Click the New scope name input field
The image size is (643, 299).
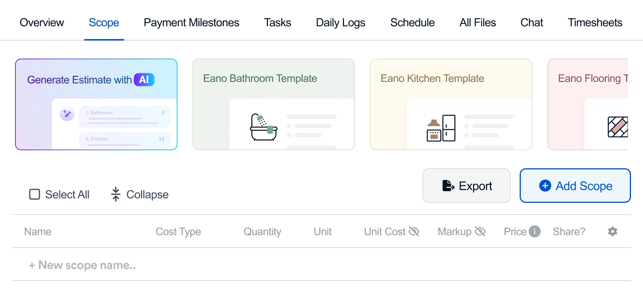(87, 265)
